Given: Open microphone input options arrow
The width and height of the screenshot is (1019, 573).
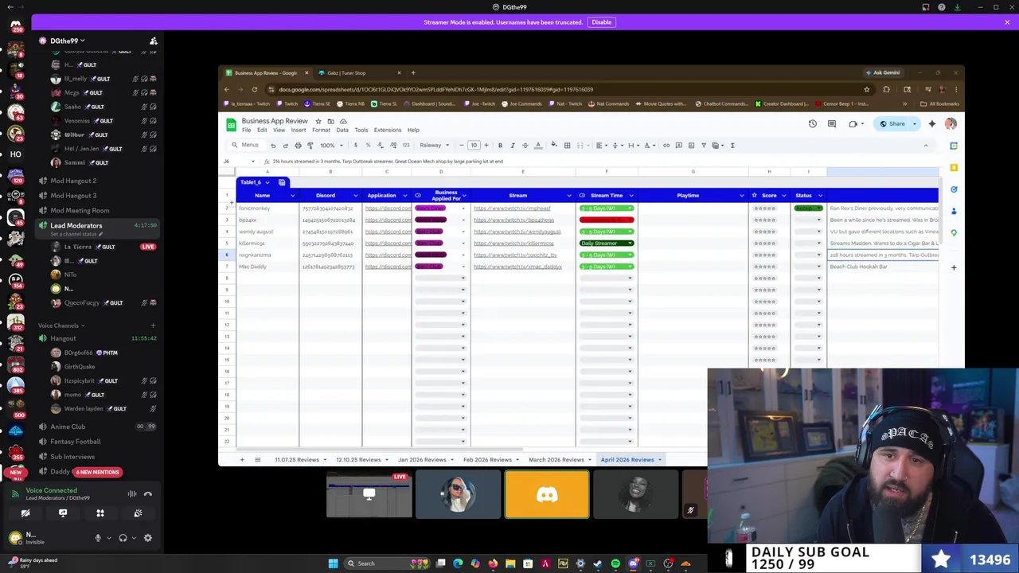Looking at the screenshot, I should (x=107, y=538).
